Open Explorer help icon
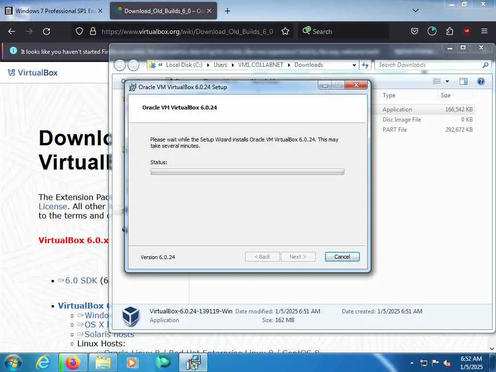 pos(481,81)
